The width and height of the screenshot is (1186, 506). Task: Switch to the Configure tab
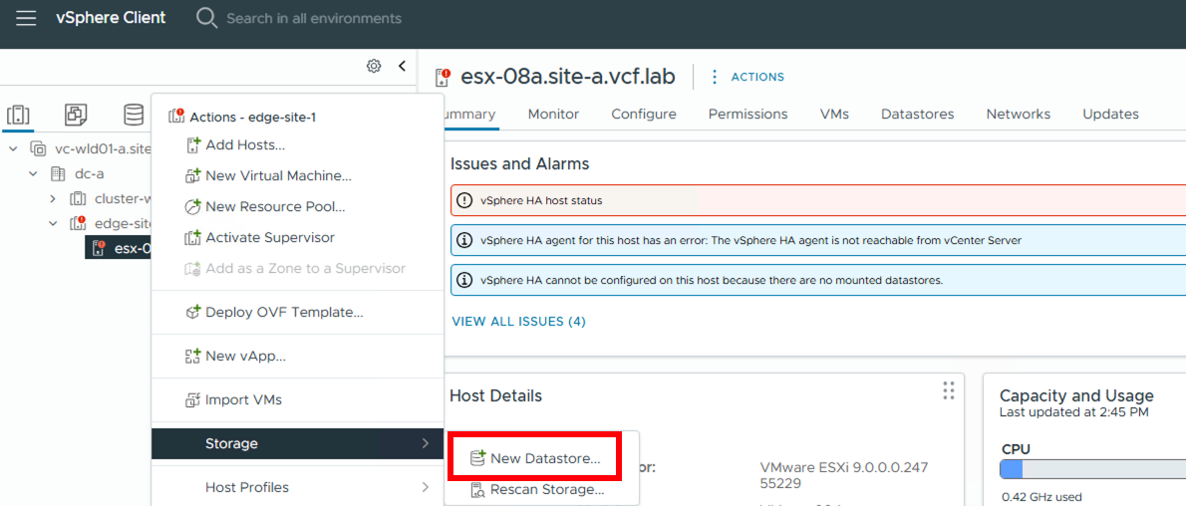[644, 114]
